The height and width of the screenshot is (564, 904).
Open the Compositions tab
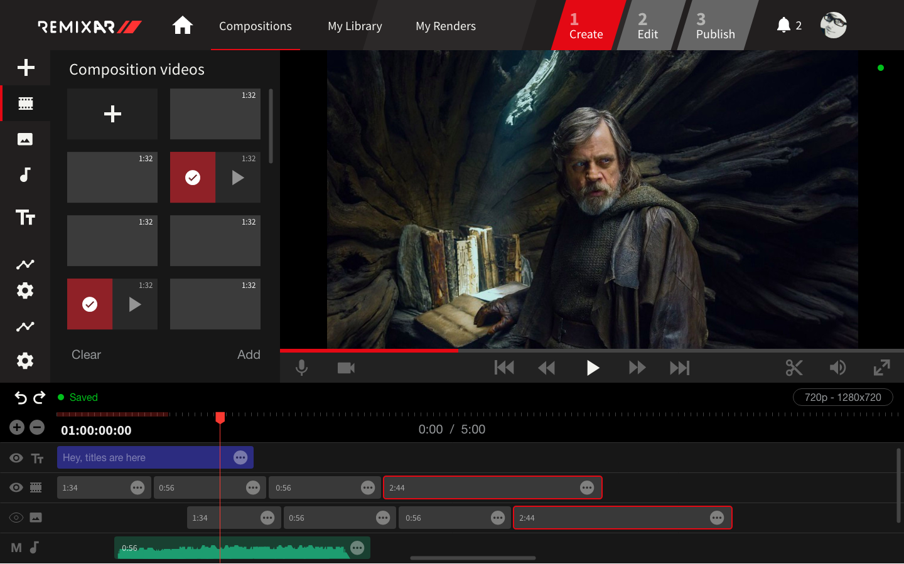tap(256, 26)
